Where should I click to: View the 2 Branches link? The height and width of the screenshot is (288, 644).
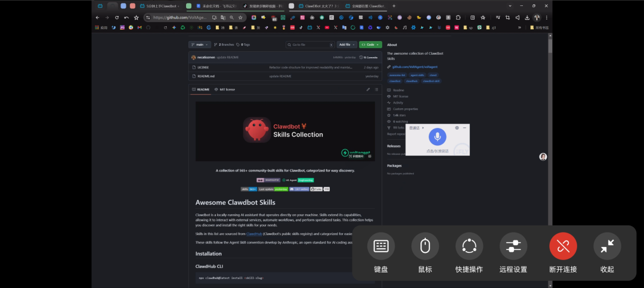[224, 45]
